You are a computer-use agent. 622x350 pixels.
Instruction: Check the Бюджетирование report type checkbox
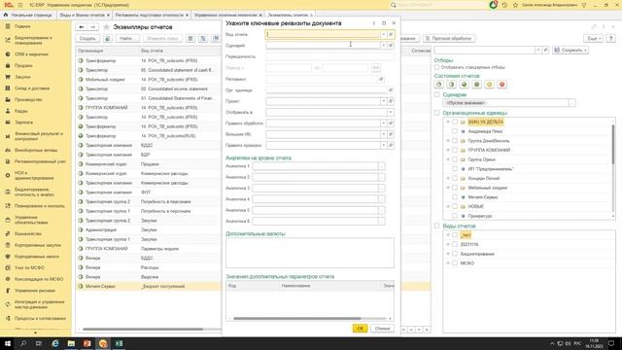tap(455, 254)
